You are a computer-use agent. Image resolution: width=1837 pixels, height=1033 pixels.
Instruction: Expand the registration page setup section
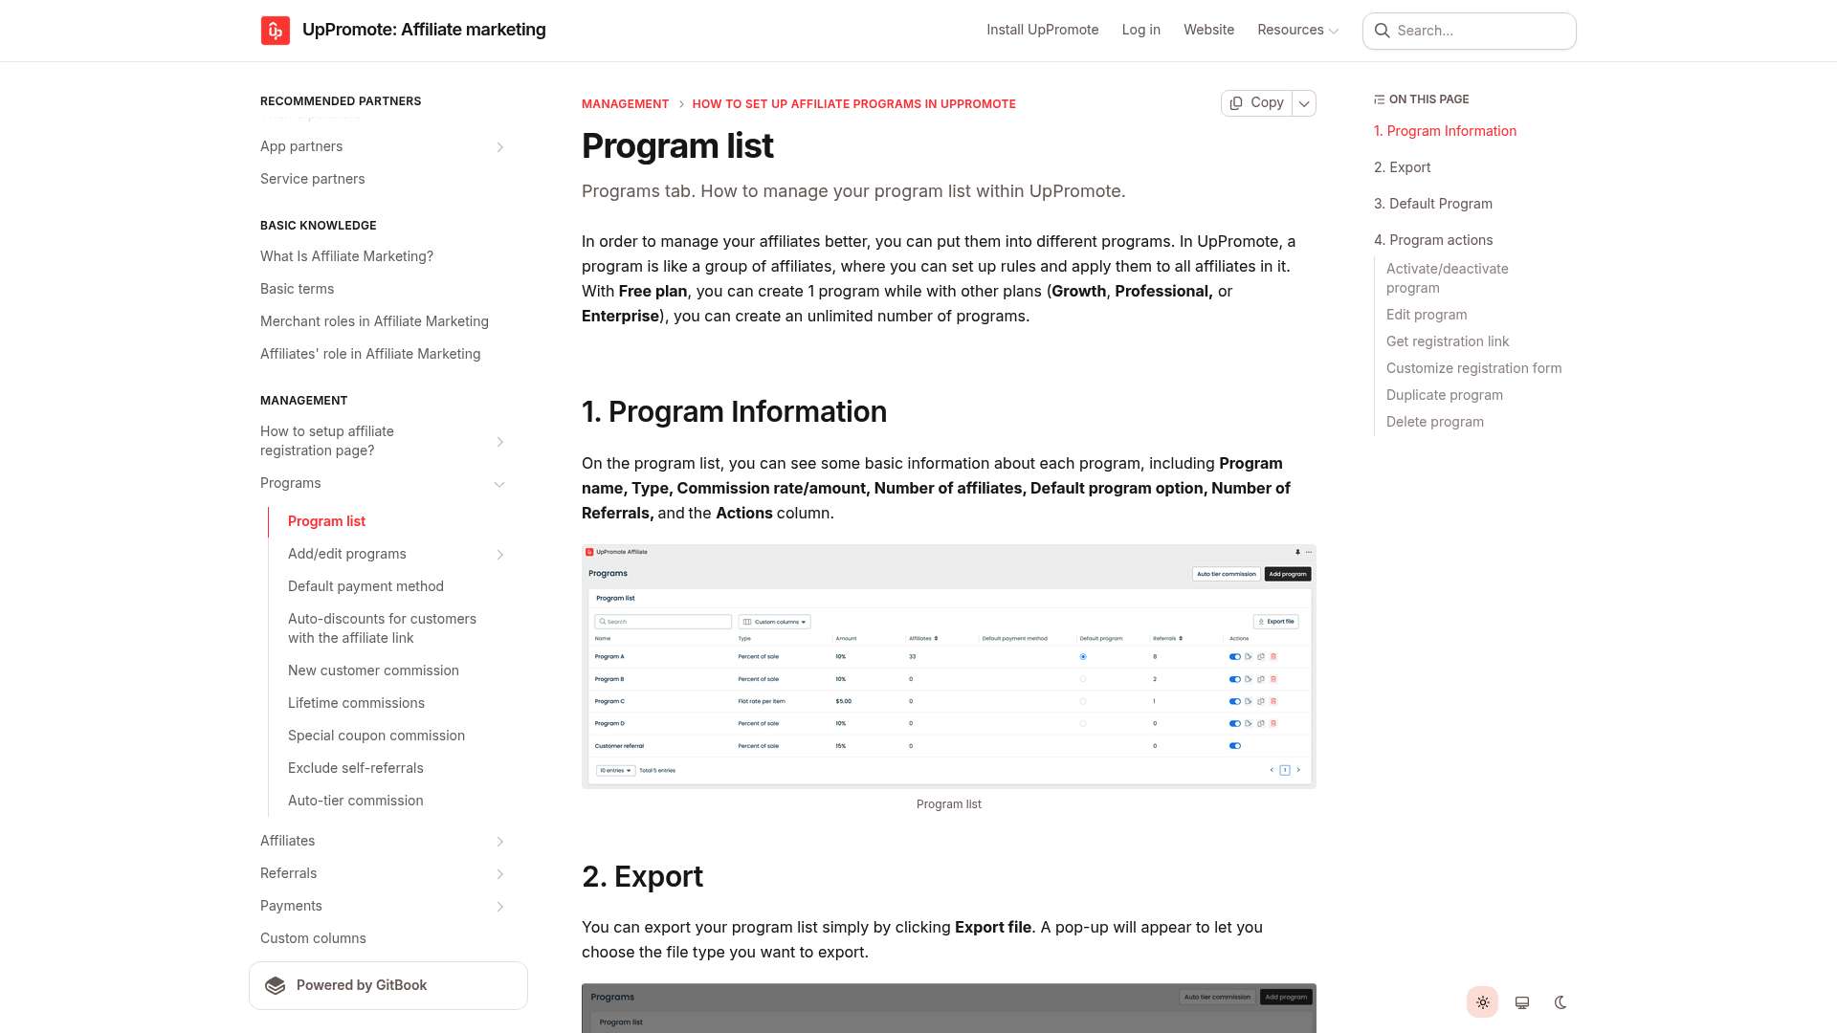(x=499, y=441)
